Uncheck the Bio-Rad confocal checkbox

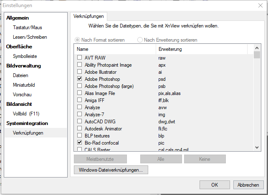pos(79,143)
